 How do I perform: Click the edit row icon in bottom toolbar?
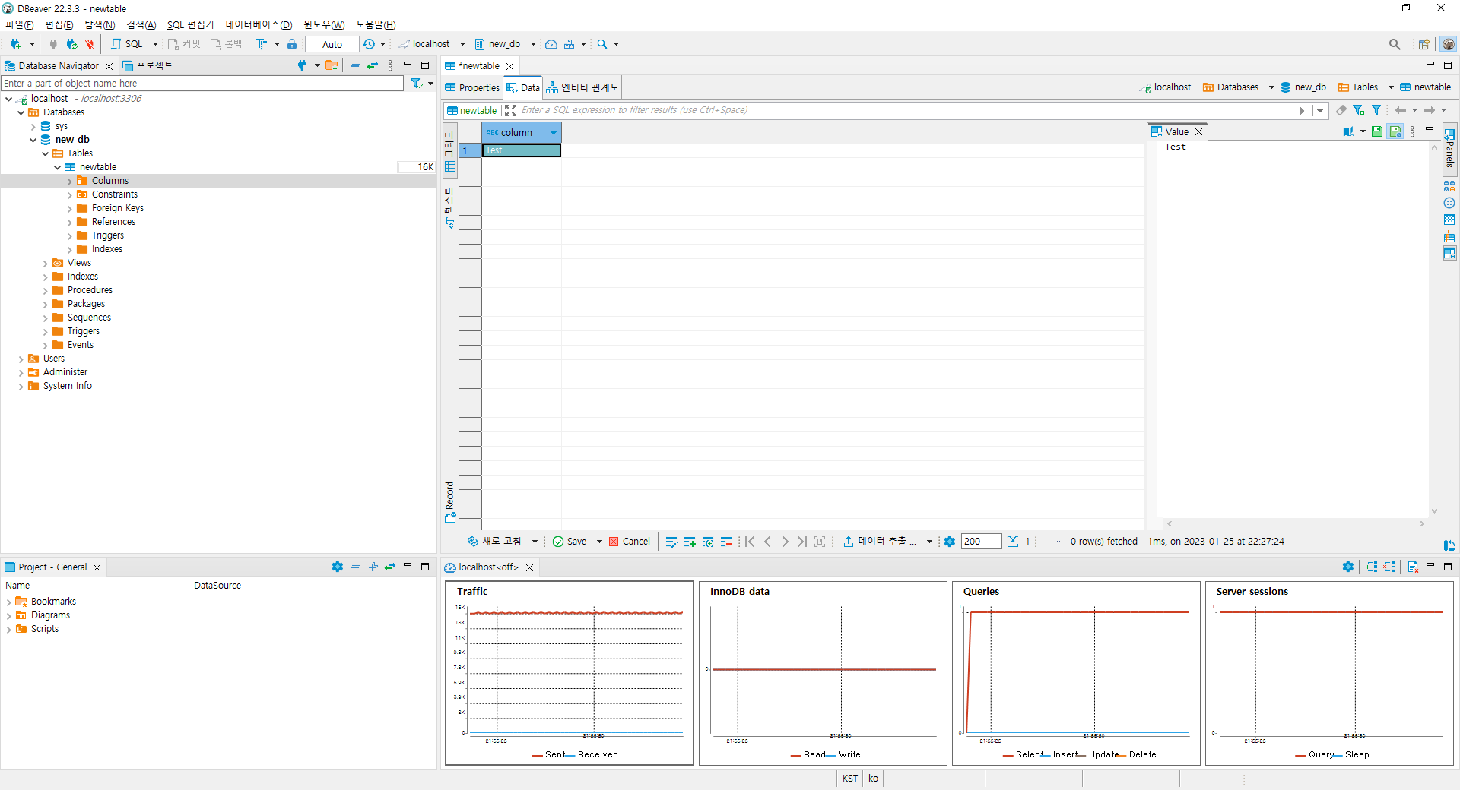click(x=671, y=542)
